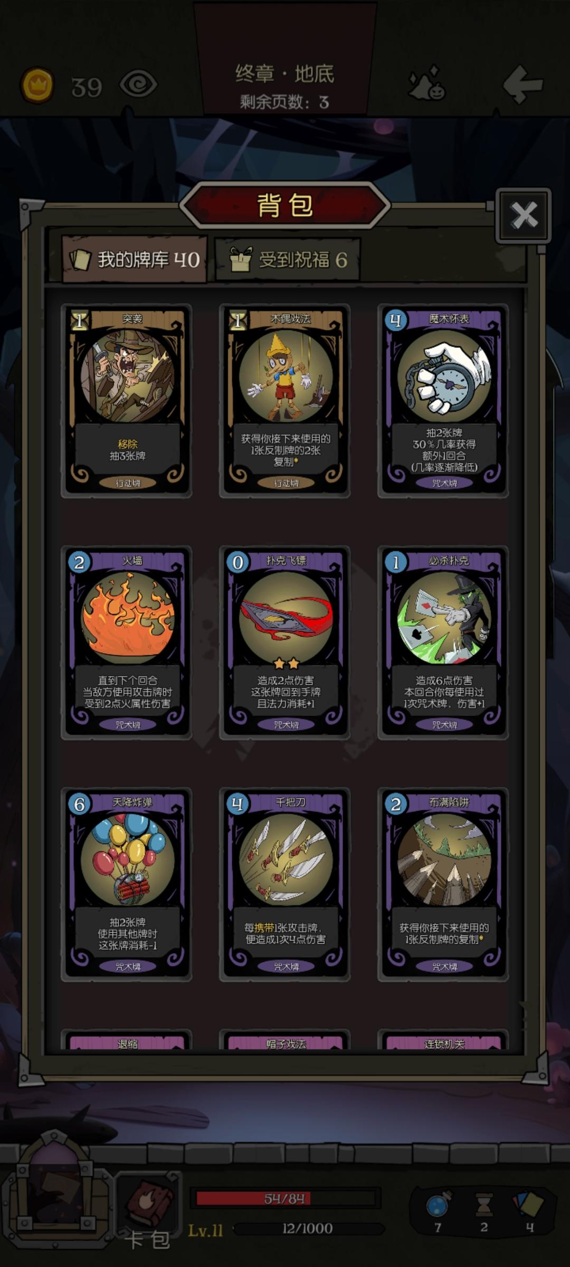Select the 突袭 card

click(127, 401)
